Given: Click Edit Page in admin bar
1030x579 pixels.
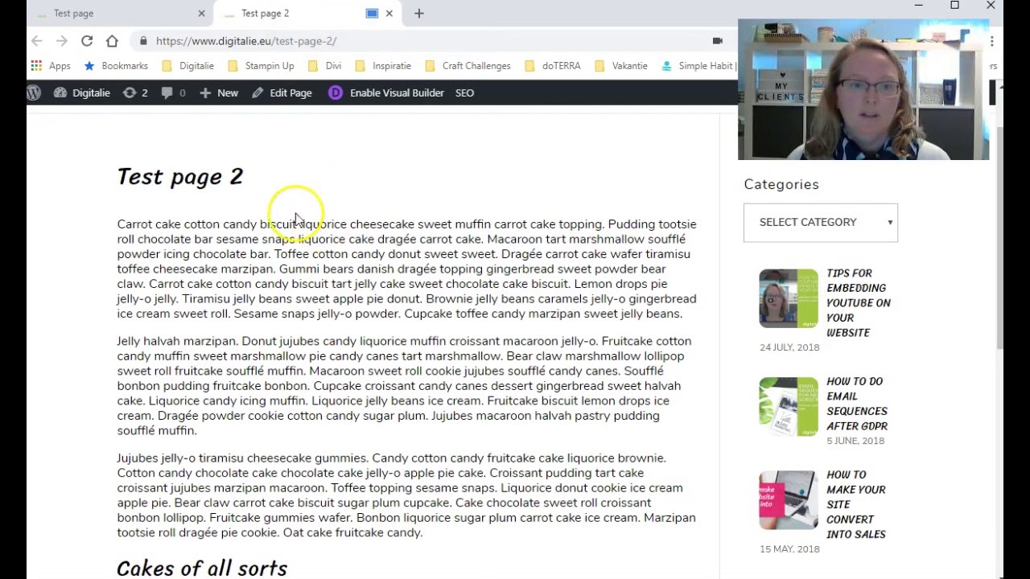Looking at the screenshot, I should (x=282, y=92).
